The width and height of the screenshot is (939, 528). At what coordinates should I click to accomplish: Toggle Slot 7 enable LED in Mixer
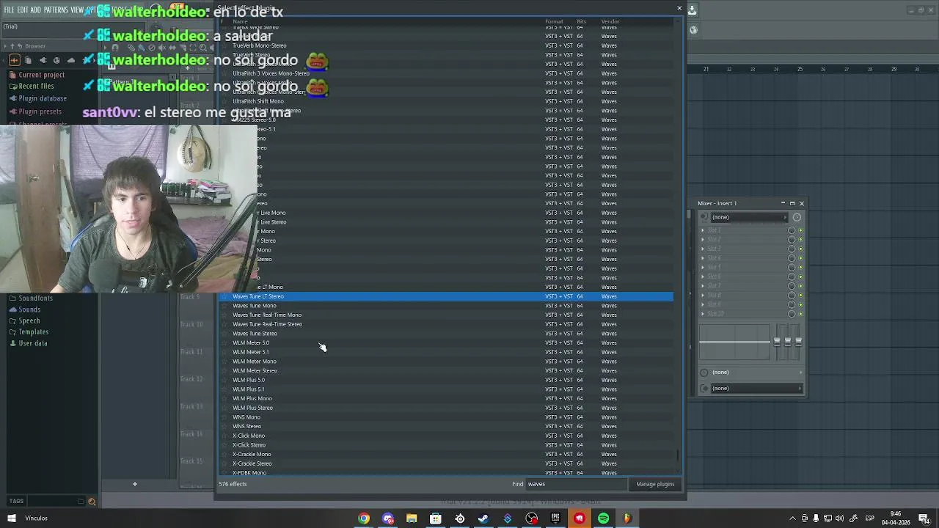[x=800, y=286]
